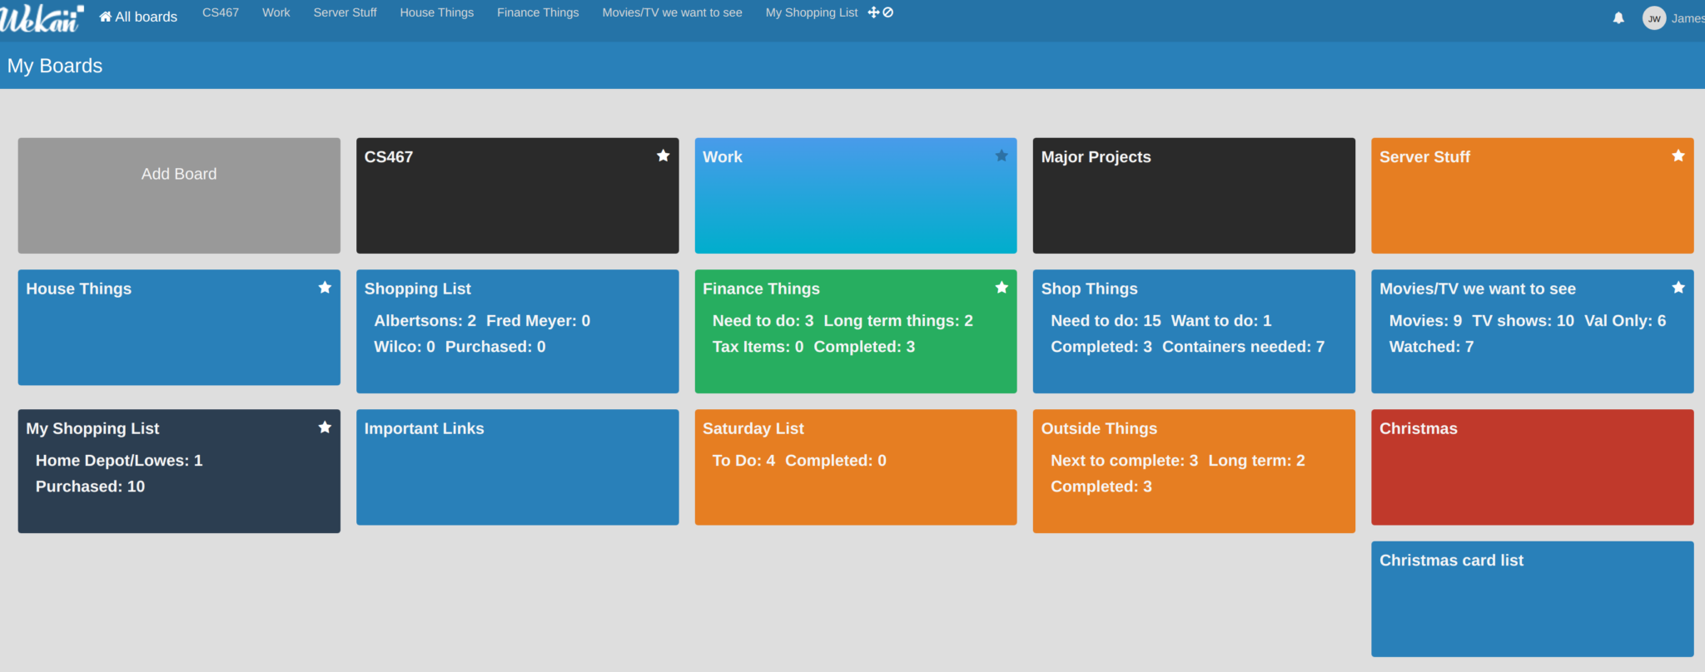Open the Shop Things board

(x=1194, y=331)
